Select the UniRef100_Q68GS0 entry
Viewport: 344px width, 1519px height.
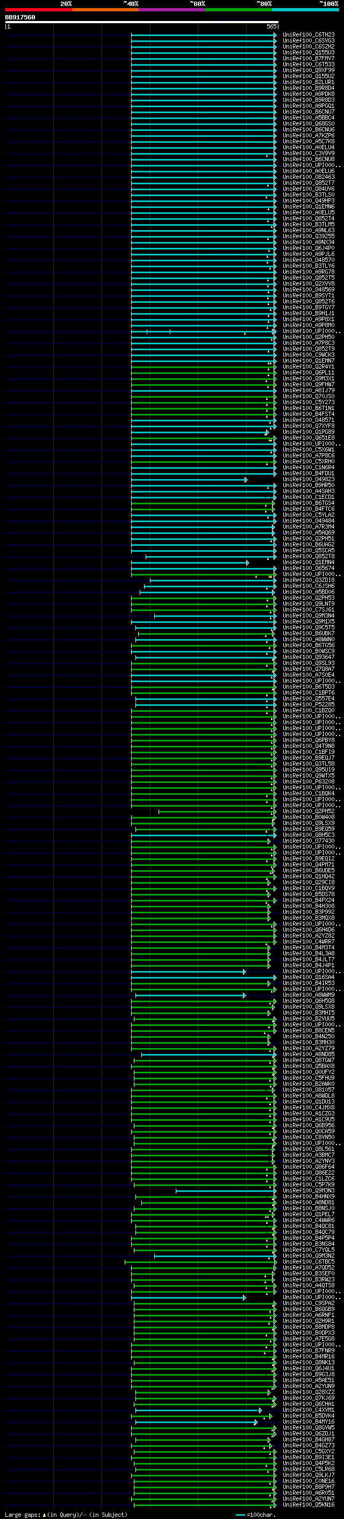pos(309,124)
